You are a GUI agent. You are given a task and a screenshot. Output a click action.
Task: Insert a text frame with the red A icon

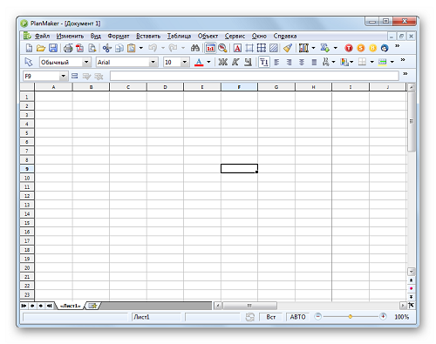point(237,48)
